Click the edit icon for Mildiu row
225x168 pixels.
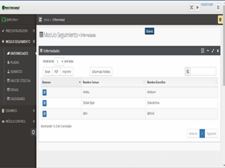[44, 92]
